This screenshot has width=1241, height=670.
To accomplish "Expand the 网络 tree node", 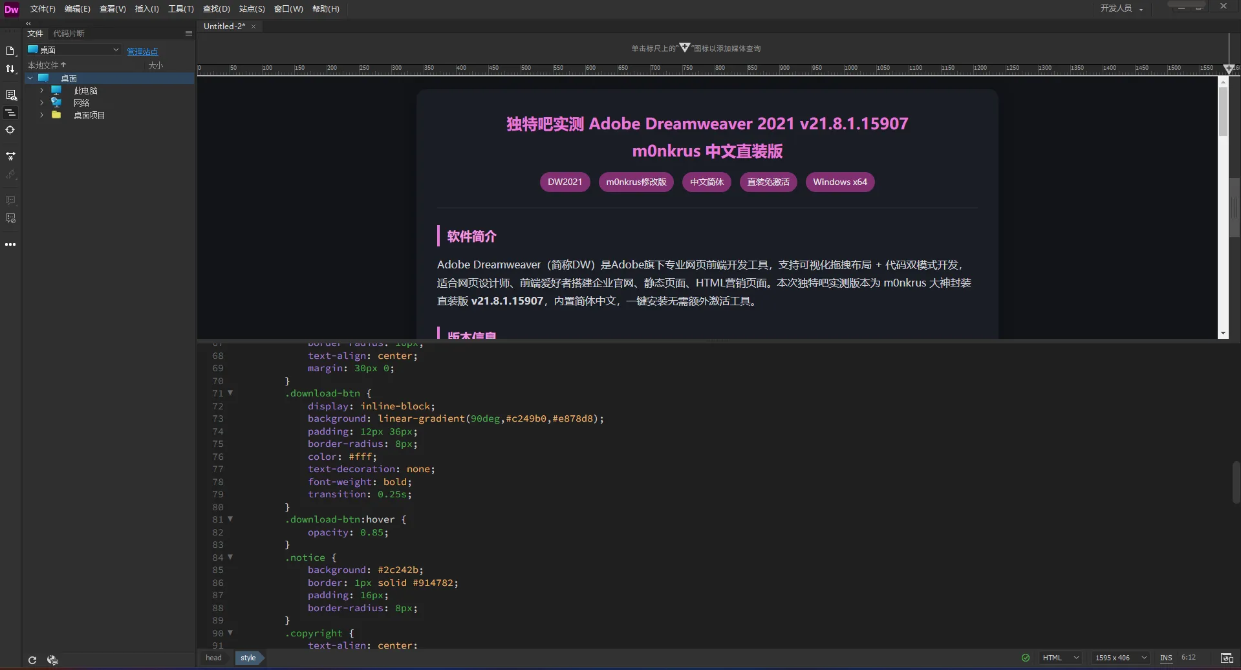I will (x=42, y=102).
